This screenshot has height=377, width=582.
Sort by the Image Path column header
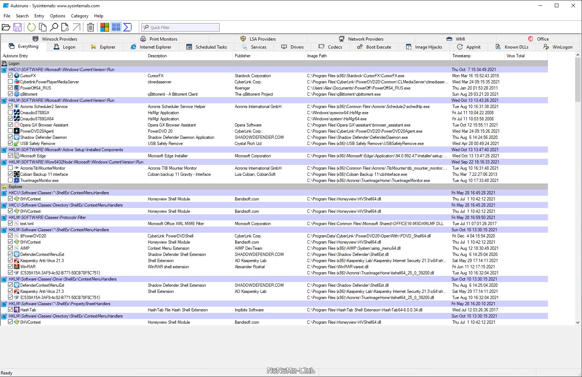tap(377, 56)
